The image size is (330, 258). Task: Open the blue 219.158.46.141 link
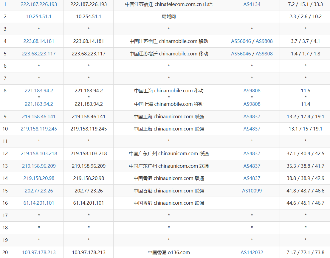39,116
